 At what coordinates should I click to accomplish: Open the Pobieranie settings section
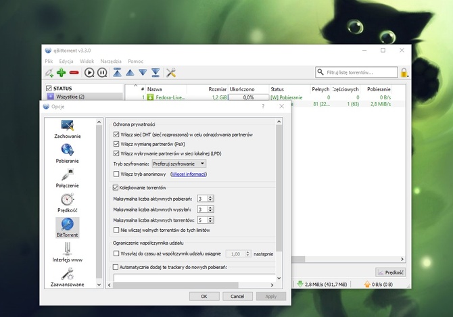click(x=68, y=153)
